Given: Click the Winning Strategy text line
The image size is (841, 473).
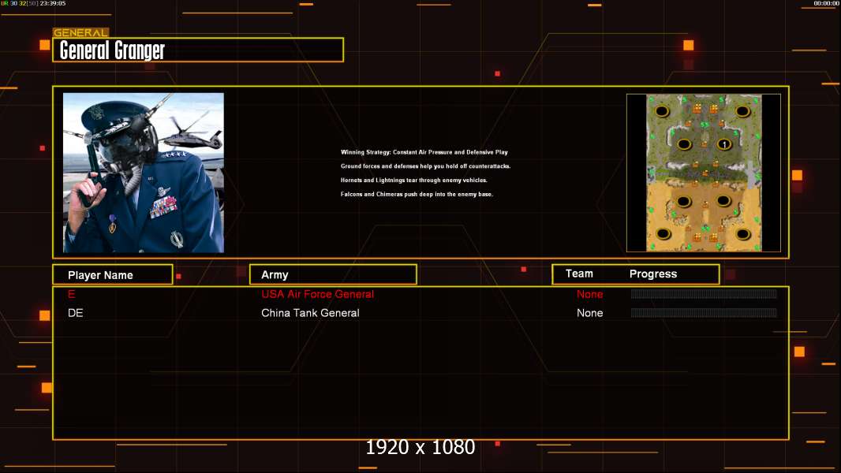Looking at the screenshot, I should pos(424,152).
